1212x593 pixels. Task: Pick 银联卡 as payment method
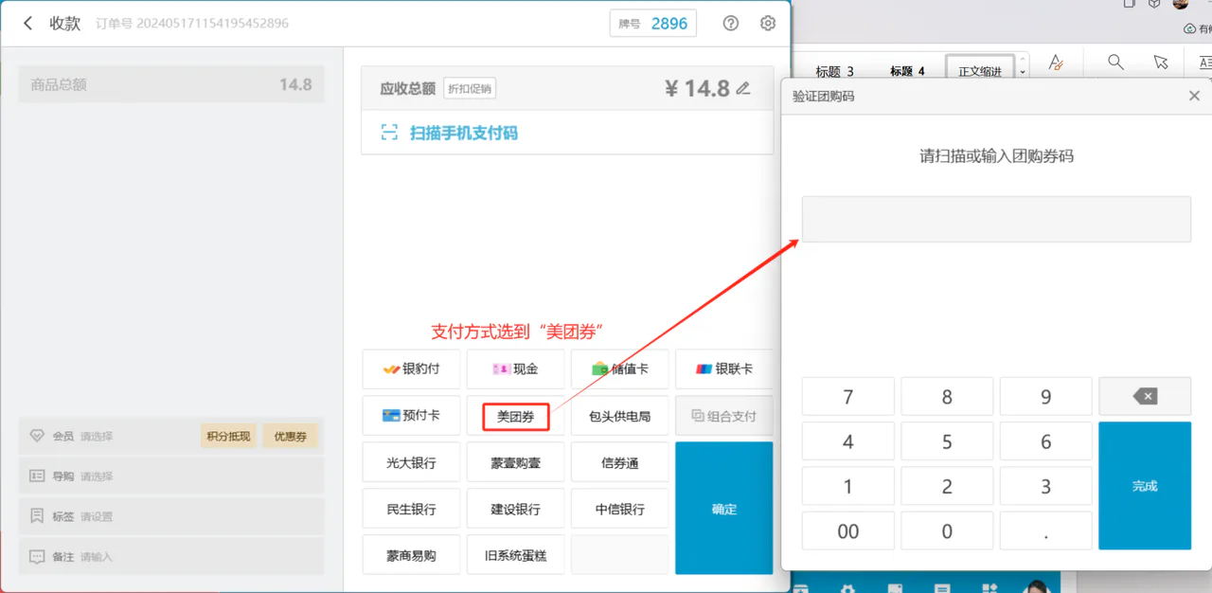pos(723,369)
